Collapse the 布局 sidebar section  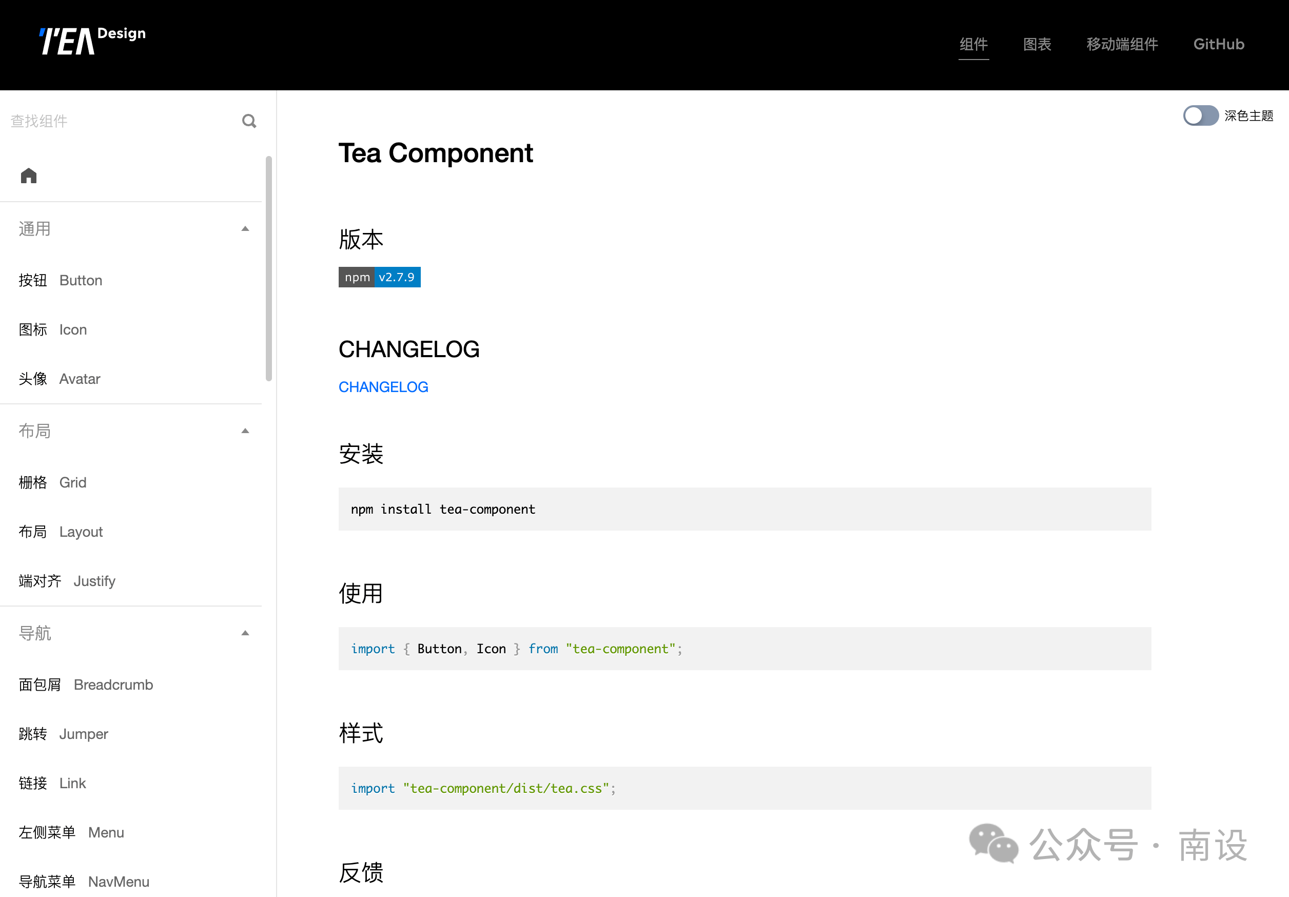coord(245,431)
